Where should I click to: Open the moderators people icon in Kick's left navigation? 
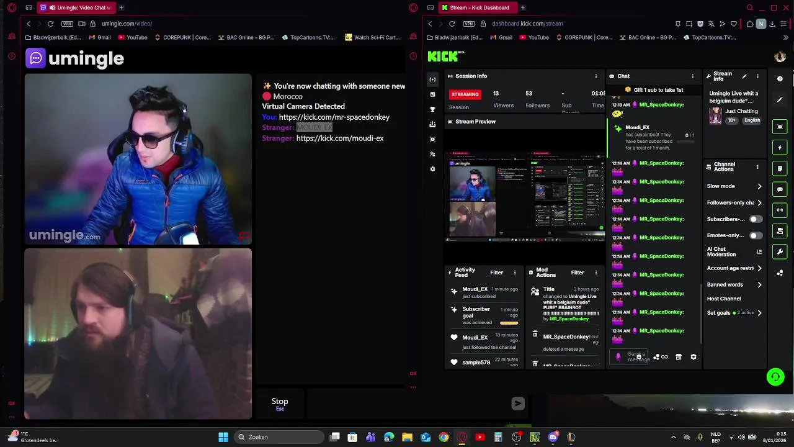(x=432, y=154)
